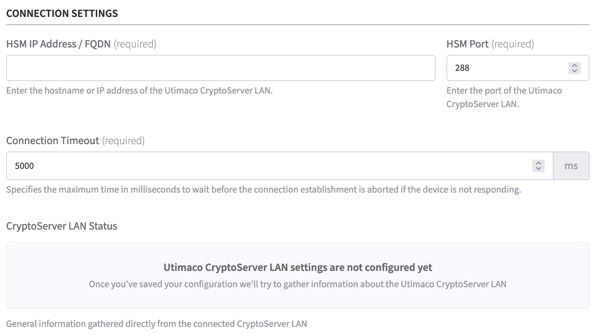Click the CONNECTION SETTINGS heading
598x335 pixels.
62,14
